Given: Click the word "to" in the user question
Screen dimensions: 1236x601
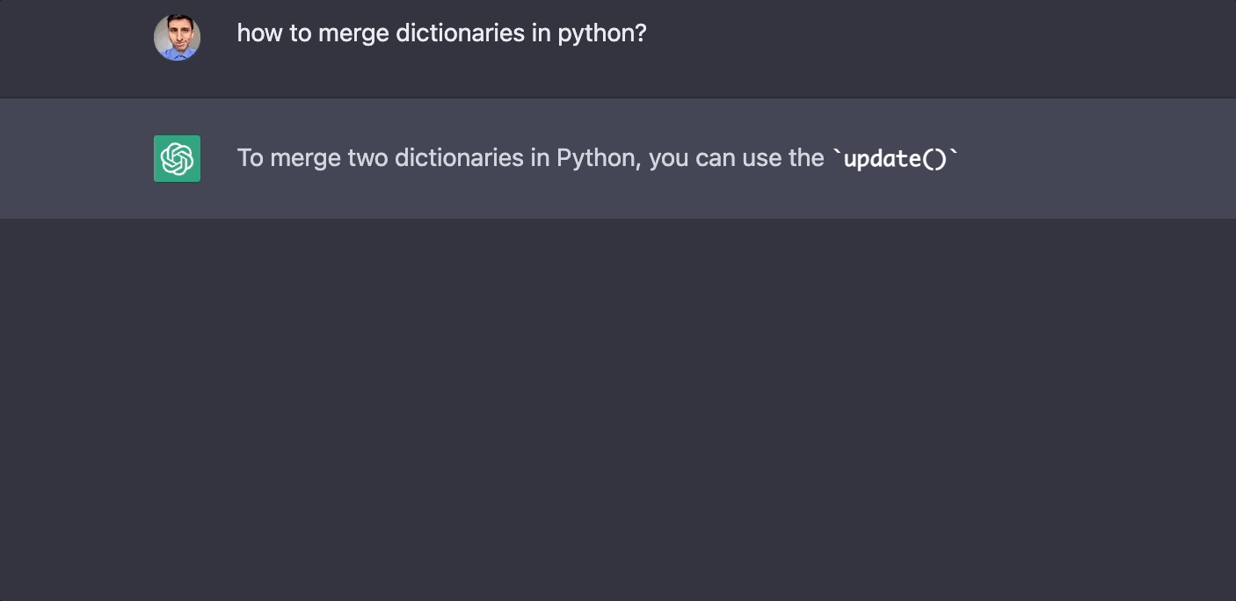Looking at the screenshot, I should [x=300, y=33].
